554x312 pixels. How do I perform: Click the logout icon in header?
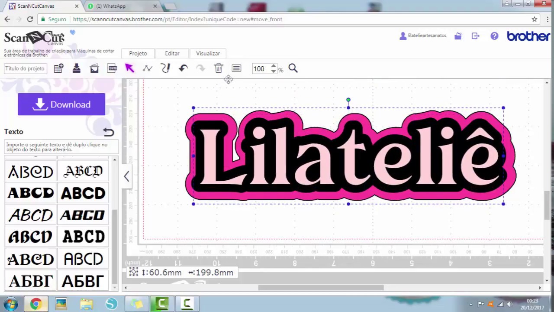[476, 36]
